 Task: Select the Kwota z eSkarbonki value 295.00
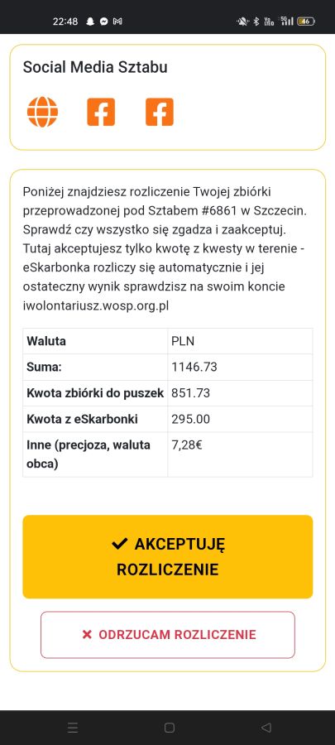[240, 419]
